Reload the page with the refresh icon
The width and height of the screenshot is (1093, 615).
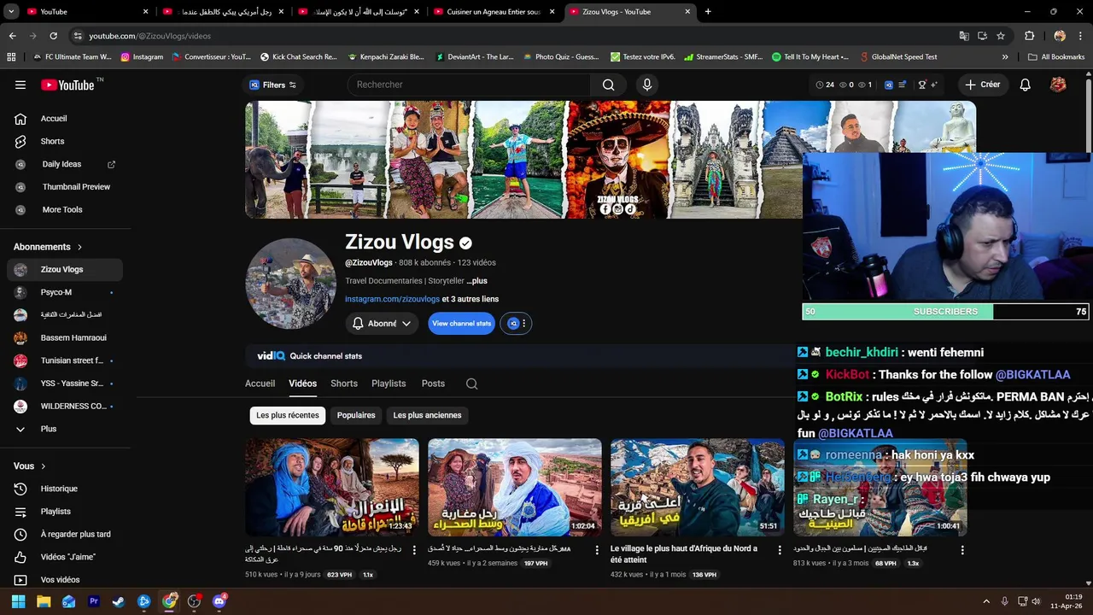53,36
